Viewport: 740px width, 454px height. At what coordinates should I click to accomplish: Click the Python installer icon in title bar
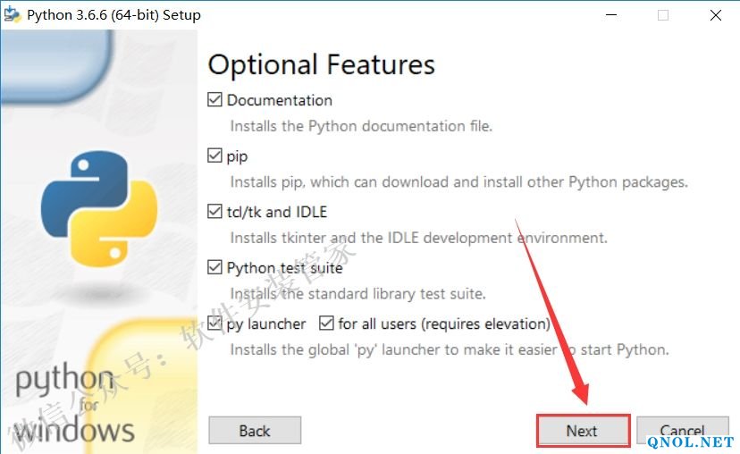click(13, 14)
